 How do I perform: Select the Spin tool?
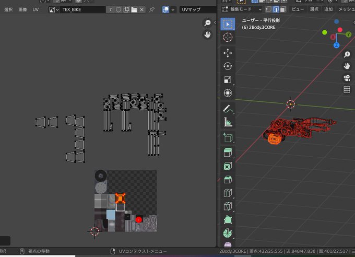click(x=228, y=233)
